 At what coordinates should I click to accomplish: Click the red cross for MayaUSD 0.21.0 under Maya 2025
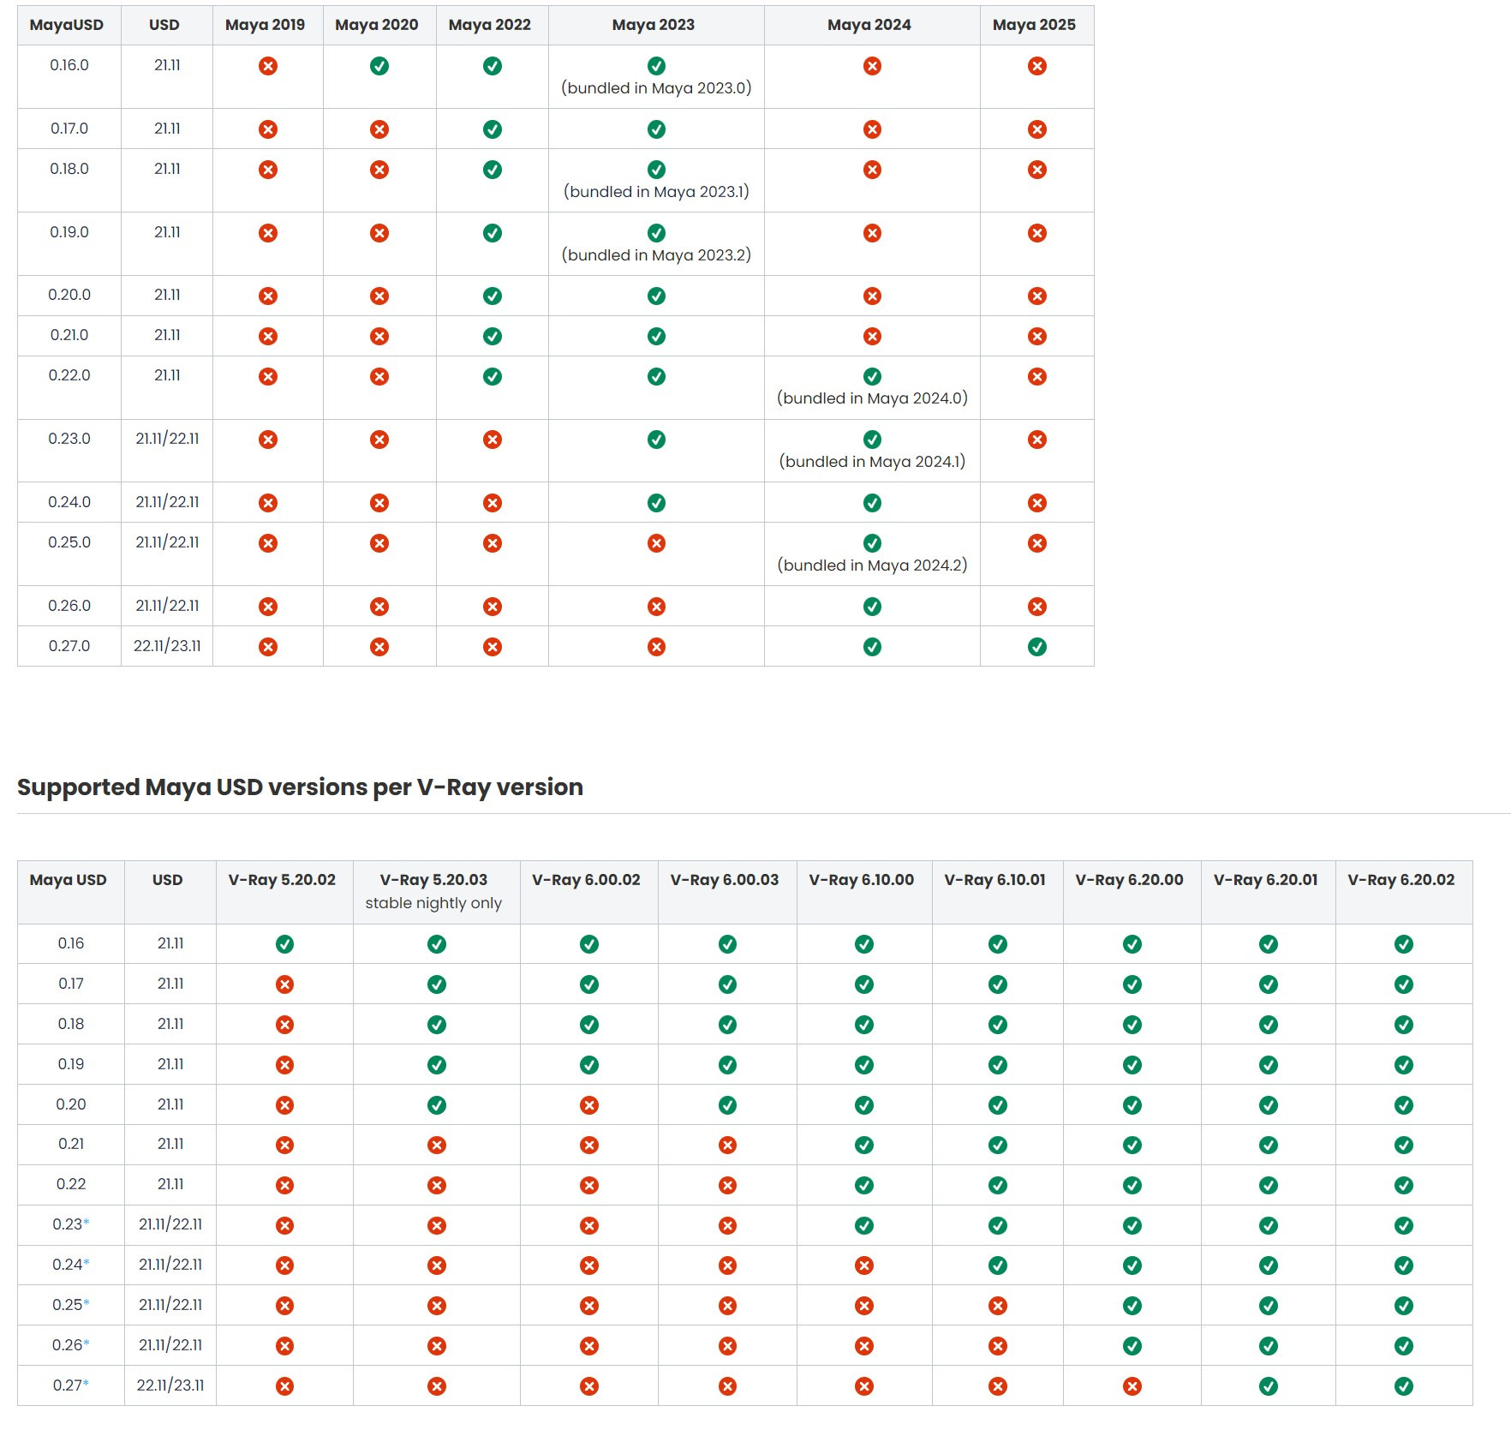pos(1037,337)
